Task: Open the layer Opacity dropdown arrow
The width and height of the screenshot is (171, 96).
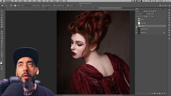Action: (x=155, y=14)
